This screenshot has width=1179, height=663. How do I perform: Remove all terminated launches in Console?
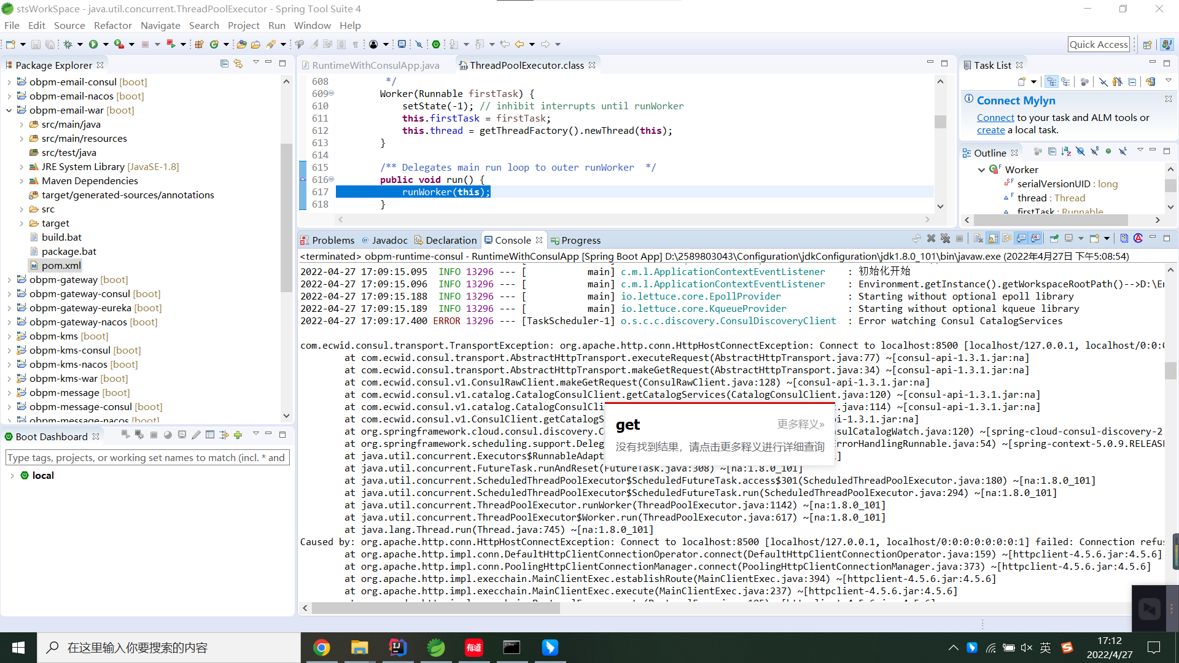[946, 239]
